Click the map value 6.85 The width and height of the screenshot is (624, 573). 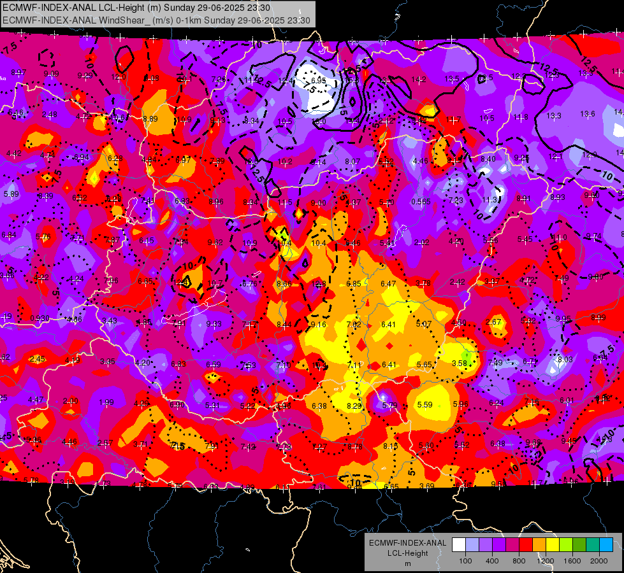pyautogui.click(x=353, y=283)
